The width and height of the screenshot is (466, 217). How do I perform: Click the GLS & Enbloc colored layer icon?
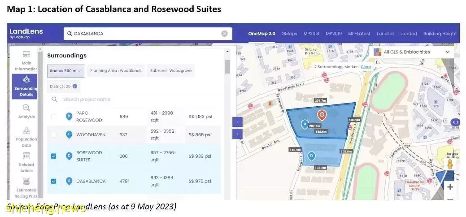[x=378, y=52]
